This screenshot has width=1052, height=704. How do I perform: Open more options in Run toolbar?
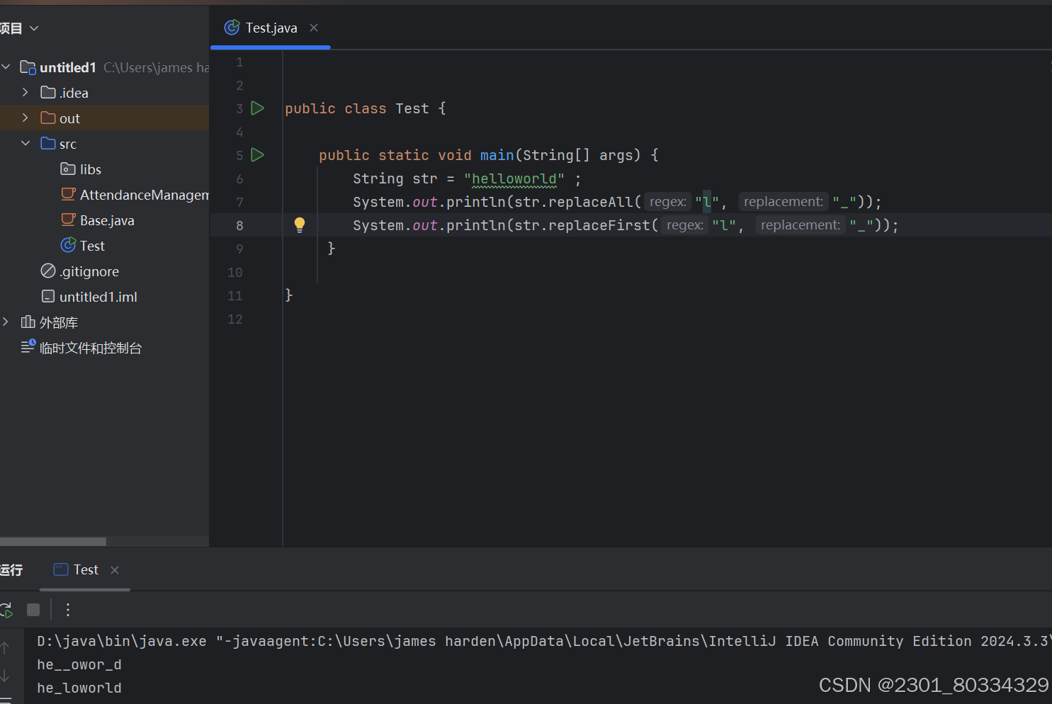pos(68,610)
